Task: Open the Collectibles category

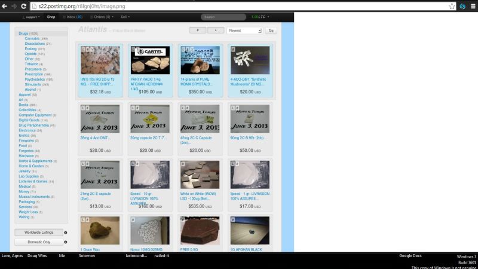Action: (27, 110)
